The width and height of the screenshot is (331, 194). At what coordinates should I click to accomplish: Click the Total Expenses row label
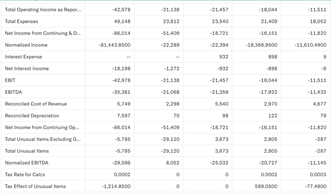point(21,22)
